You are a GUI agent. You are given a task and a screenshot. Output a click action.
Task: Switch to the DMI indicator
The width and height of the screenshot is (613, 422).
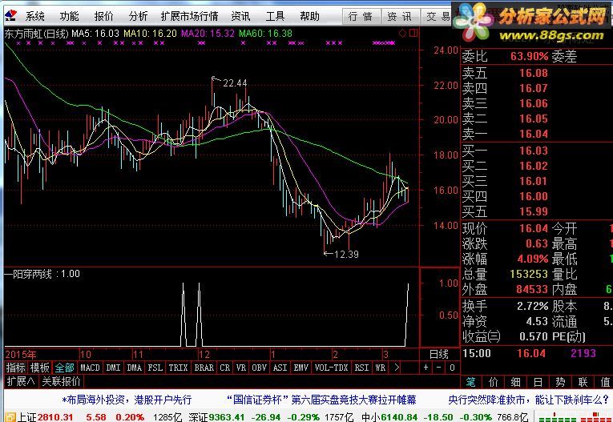(x=113, y=368)
